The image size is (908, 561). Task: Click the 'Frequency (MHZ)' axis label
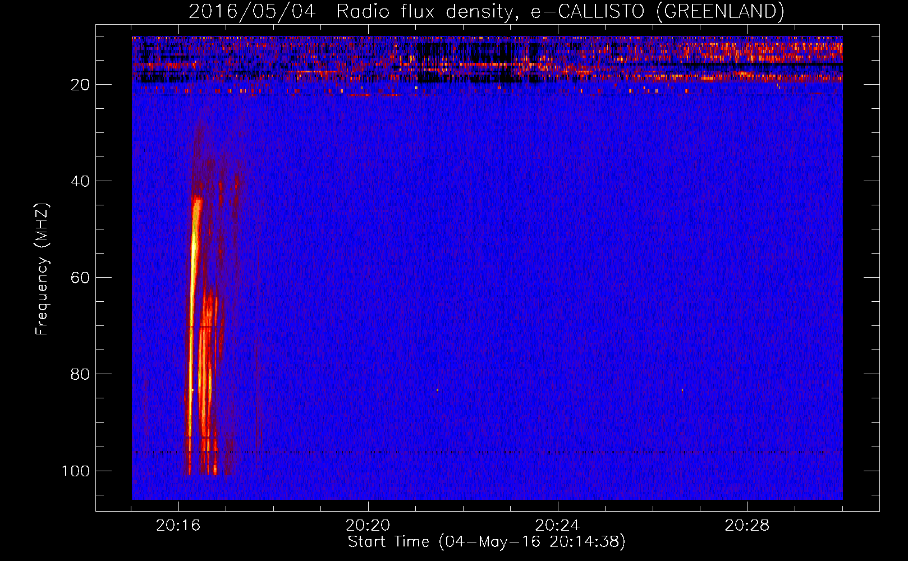coord(43,269)
